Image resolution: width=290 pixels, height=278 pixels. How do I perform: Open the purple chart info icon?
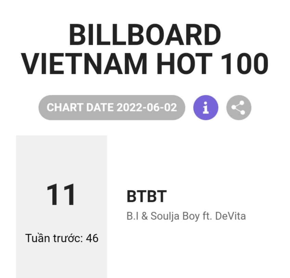pyautogui.click(x=205, y=108)
